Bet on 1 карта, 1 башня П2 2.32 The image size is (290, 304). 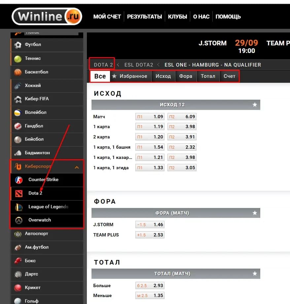(182, 147)
